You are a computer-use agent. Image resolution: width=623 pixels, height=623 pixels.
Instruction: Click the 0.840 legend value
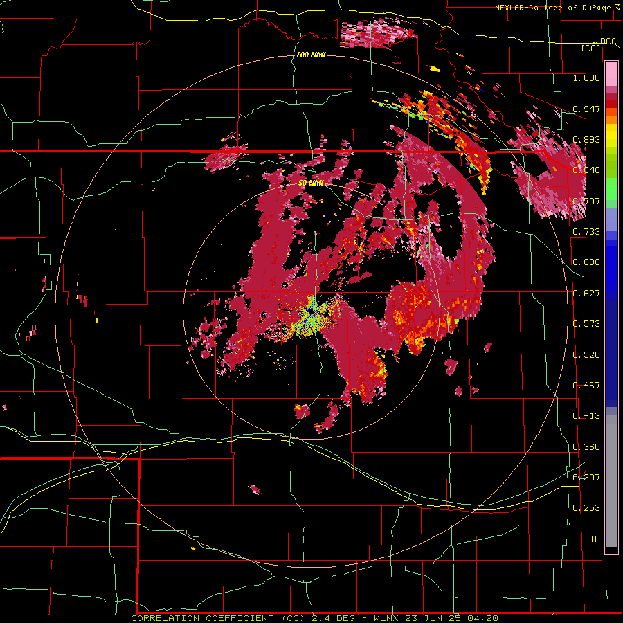click(x=586, y=170)
